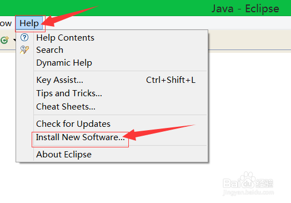Expand the dropdown arrow beside New Class icon

click(x=14, y=40)
